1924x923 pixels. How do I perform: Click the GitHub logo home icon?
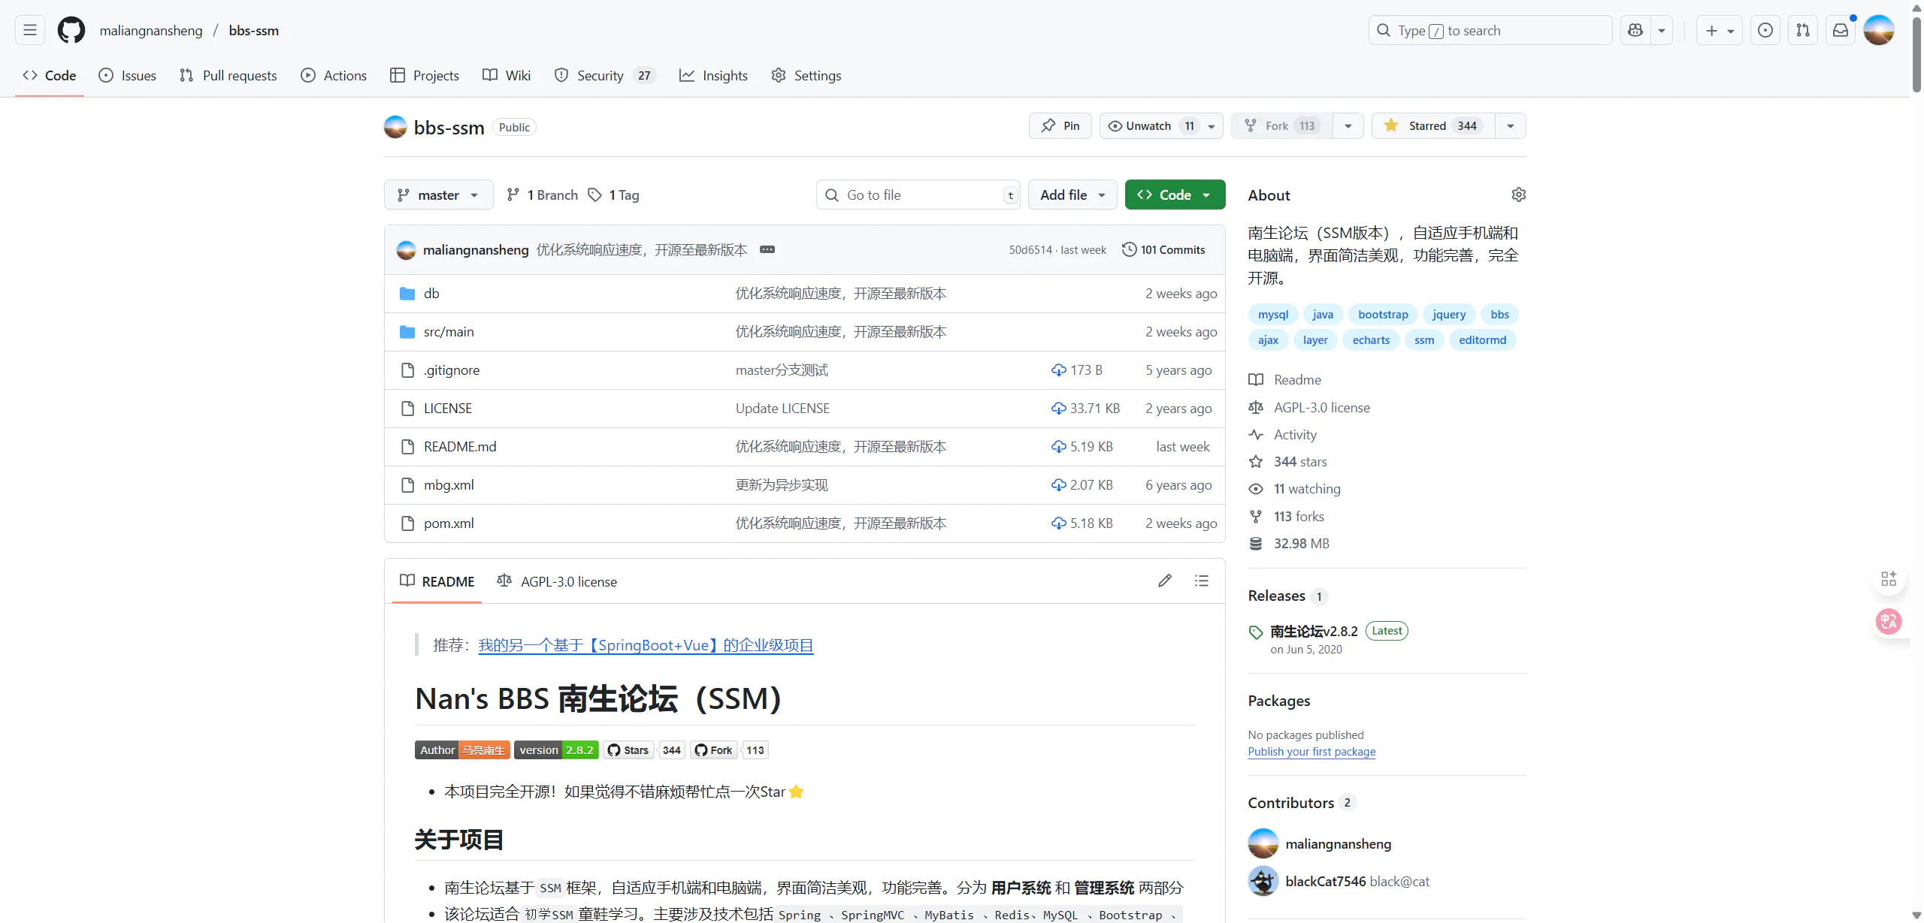(71, 30)
